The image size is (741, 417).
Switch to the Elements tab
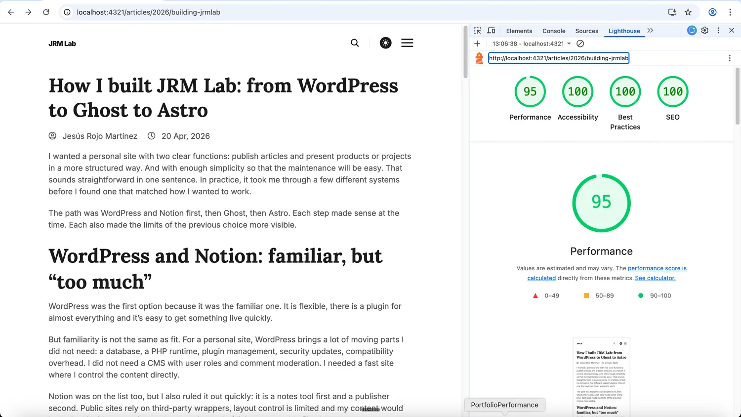coord(519,31)
